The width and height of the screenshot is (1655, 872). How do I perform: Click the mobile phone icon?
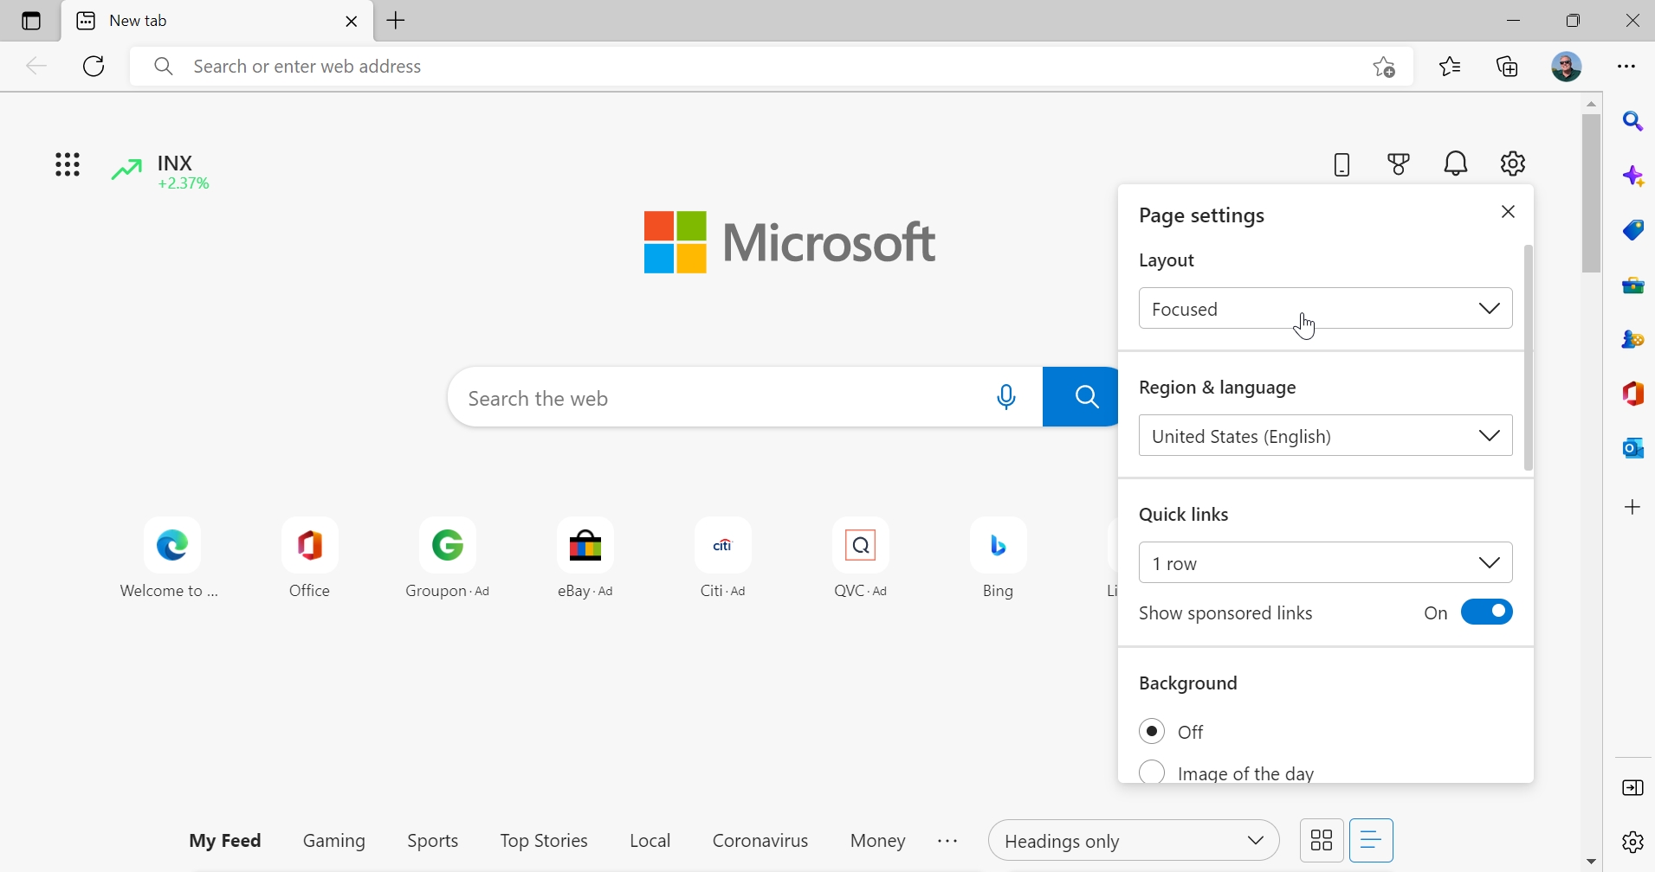click(1342, 164)
